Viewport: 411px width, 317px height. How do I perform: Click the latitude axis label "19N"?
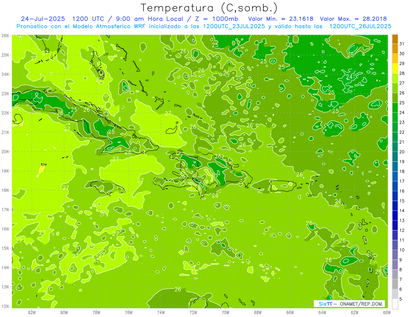click(5, 171)
